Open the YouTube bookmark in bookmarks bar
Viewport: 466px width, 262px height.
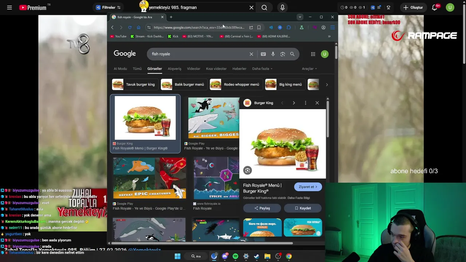(x=118, y=36)
